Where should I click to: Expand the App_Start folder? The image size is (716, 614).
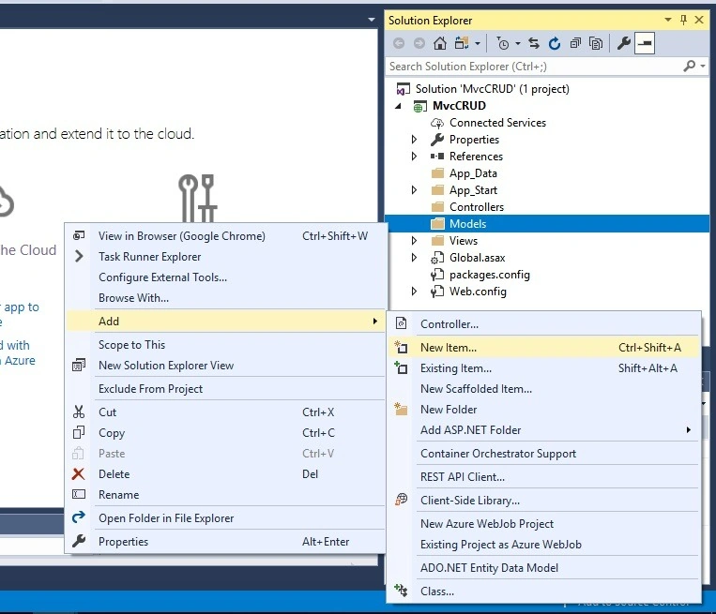pyautogui.click(x=414, y=190)
